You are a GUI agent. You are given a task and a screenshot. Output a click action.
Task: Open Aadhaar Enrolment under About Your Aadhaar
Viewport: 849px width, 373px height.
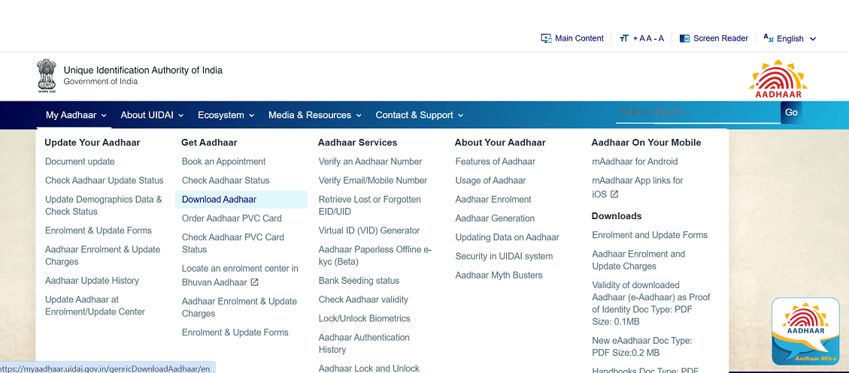(x=493, y=200)
